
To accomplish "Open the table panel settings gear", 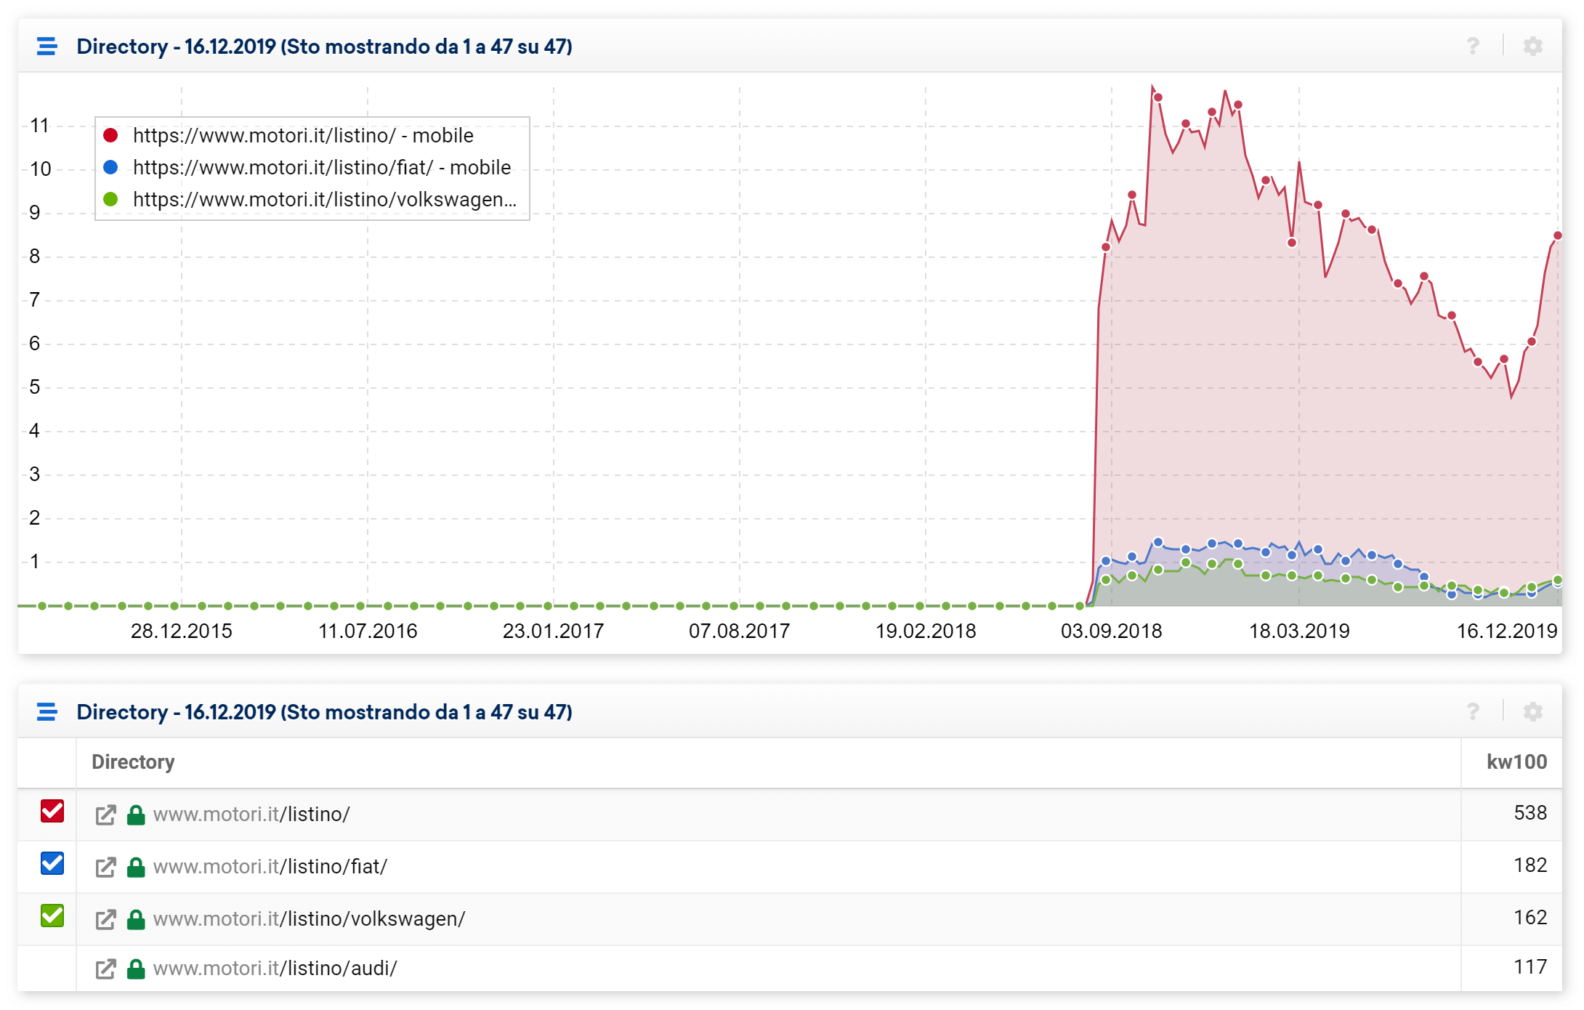I will coord(1532,712).
